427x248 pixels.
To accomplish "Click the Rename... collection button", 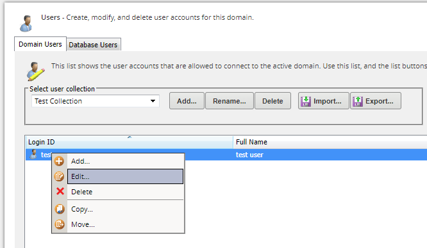I will (x=230, y=101).
